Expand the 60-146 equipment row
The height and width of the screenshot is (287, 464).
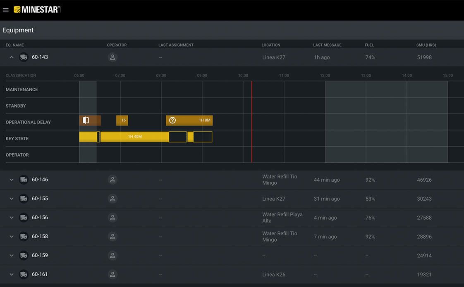point(12,180)
